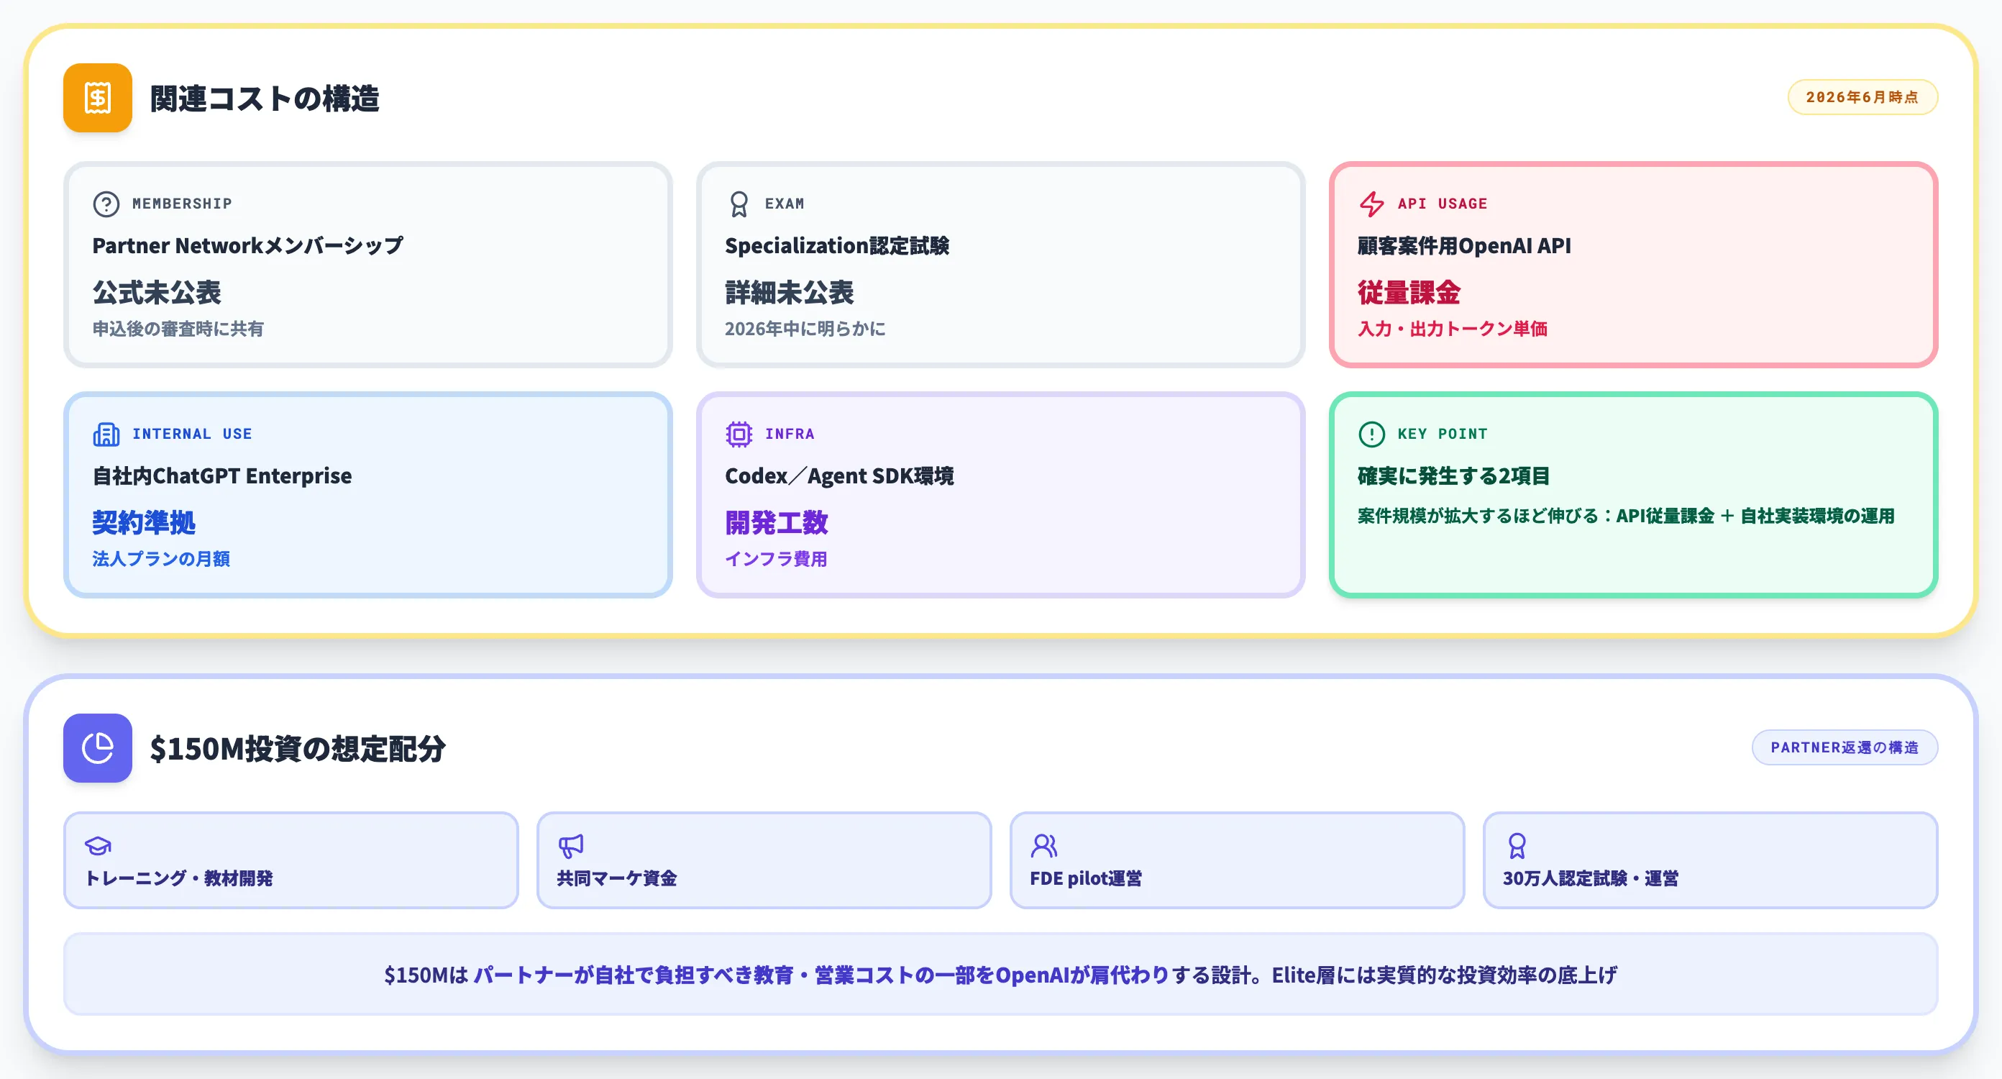The width and height of the screenshot is (2002, 1079).
Task: Click the question mark icon beside MEMBERSHIP
Action: [106, 204]
